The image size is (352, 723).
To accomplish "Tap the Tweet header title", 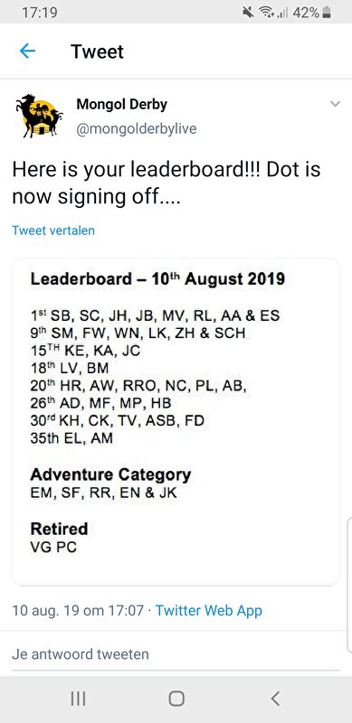I will click(x=97, y=52).
